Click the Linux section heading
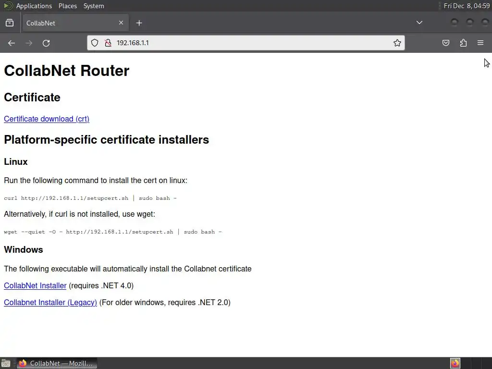 (x=16, y=161)
